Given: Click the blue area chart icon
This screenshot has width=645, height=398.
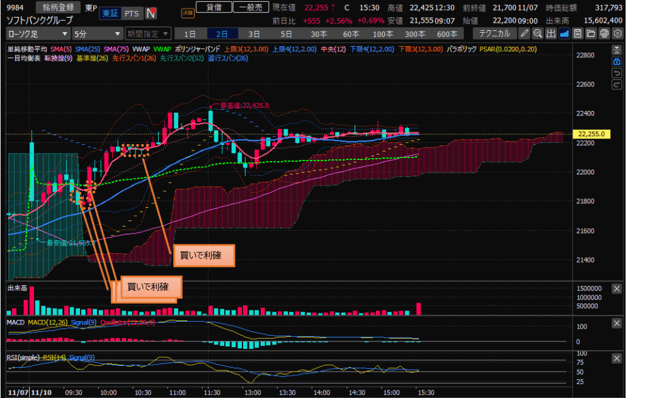Looking at the screenshot, I should coord(564,33).
